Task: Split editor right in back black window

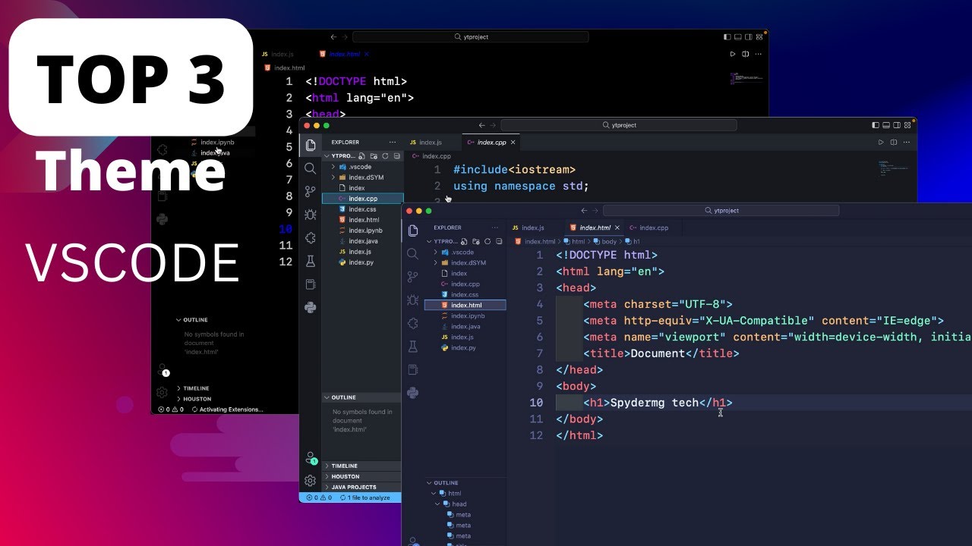Action: 745,54
